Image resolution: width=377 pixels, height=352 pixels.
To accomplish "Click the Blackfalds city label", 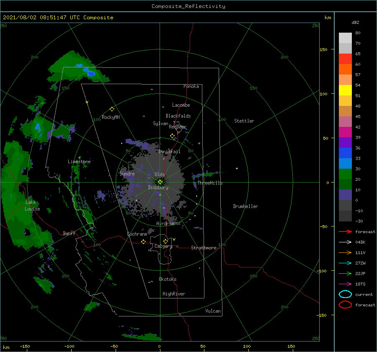I will 178,116.
